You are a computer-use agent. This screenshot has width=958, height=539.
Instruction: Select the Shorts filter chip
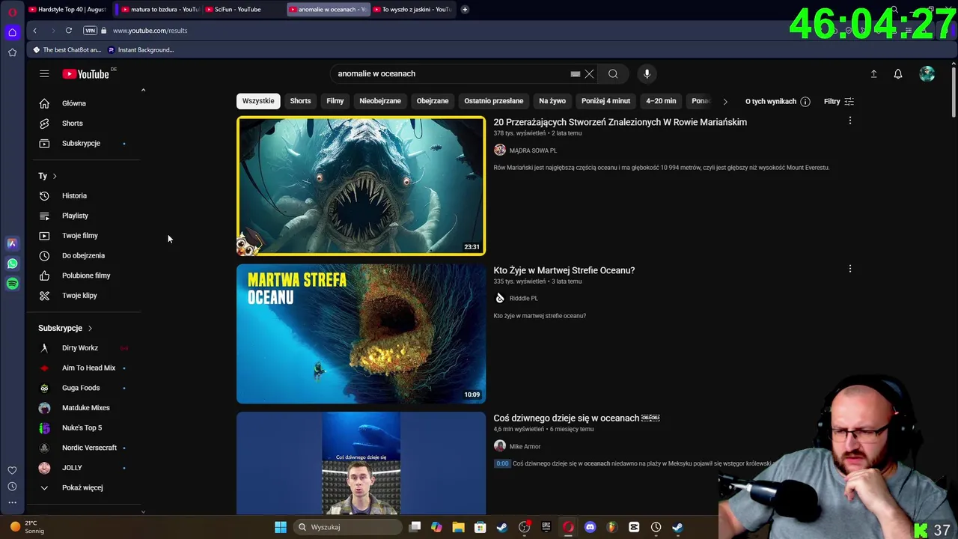[300, 101]
